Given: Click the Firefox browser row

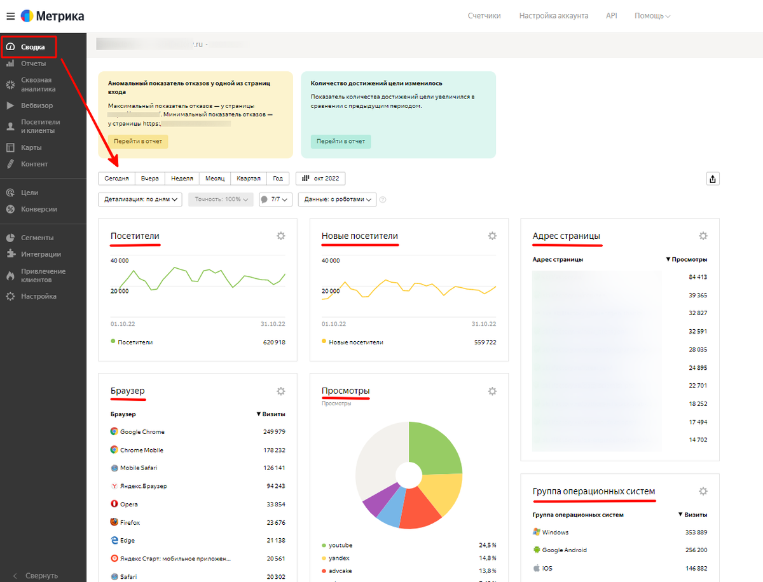Looking at the screenshot, I should tap(198, 522).
